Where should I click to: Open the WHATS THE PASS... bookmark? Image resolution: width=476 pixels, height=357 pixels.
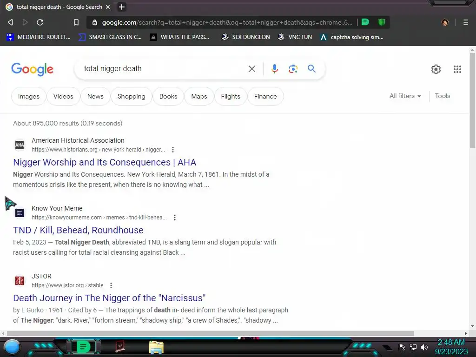pyautogui.click(x=180, y=37)
